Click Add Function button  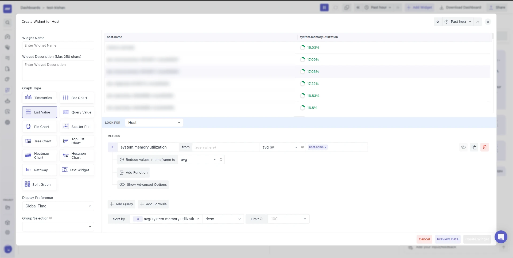(x=134, y=173)
